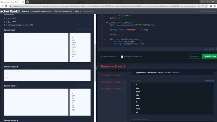217x122 pixels.
Task: Click the password key icon in address bar
Action: click(199, 6)
